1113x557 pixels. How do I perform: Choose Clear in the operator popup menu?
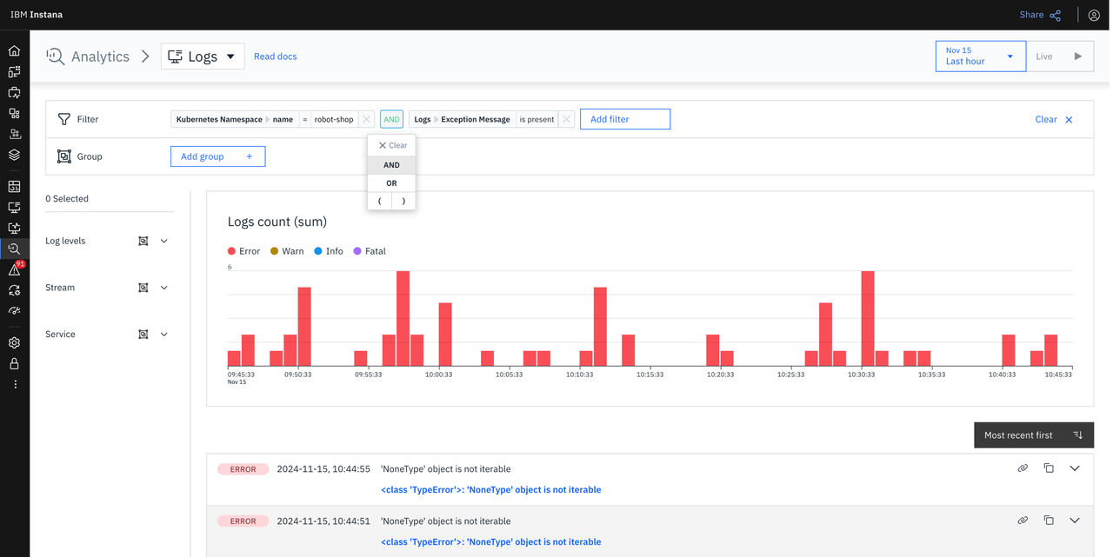(x=392, y=145)
